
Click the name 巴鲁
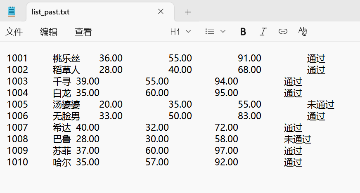[x=62, y=139]
